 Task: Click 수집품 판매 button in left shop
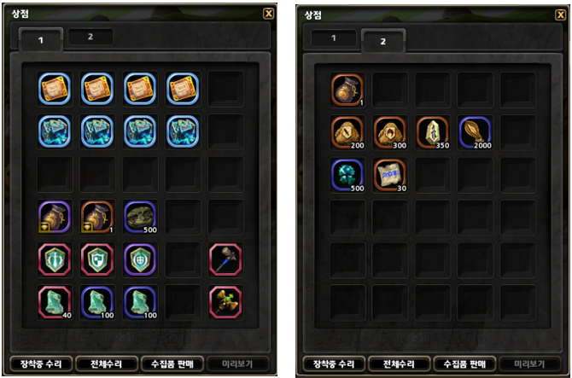(172, 363)
